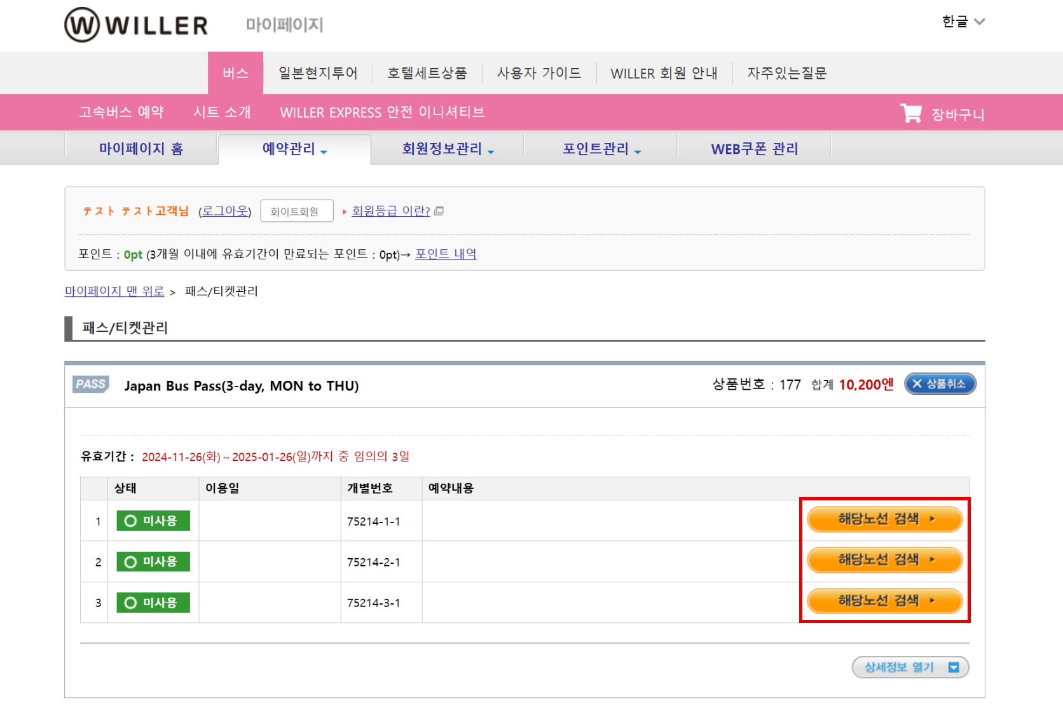Open the 회원등급 이란? link

click(391, 211)
